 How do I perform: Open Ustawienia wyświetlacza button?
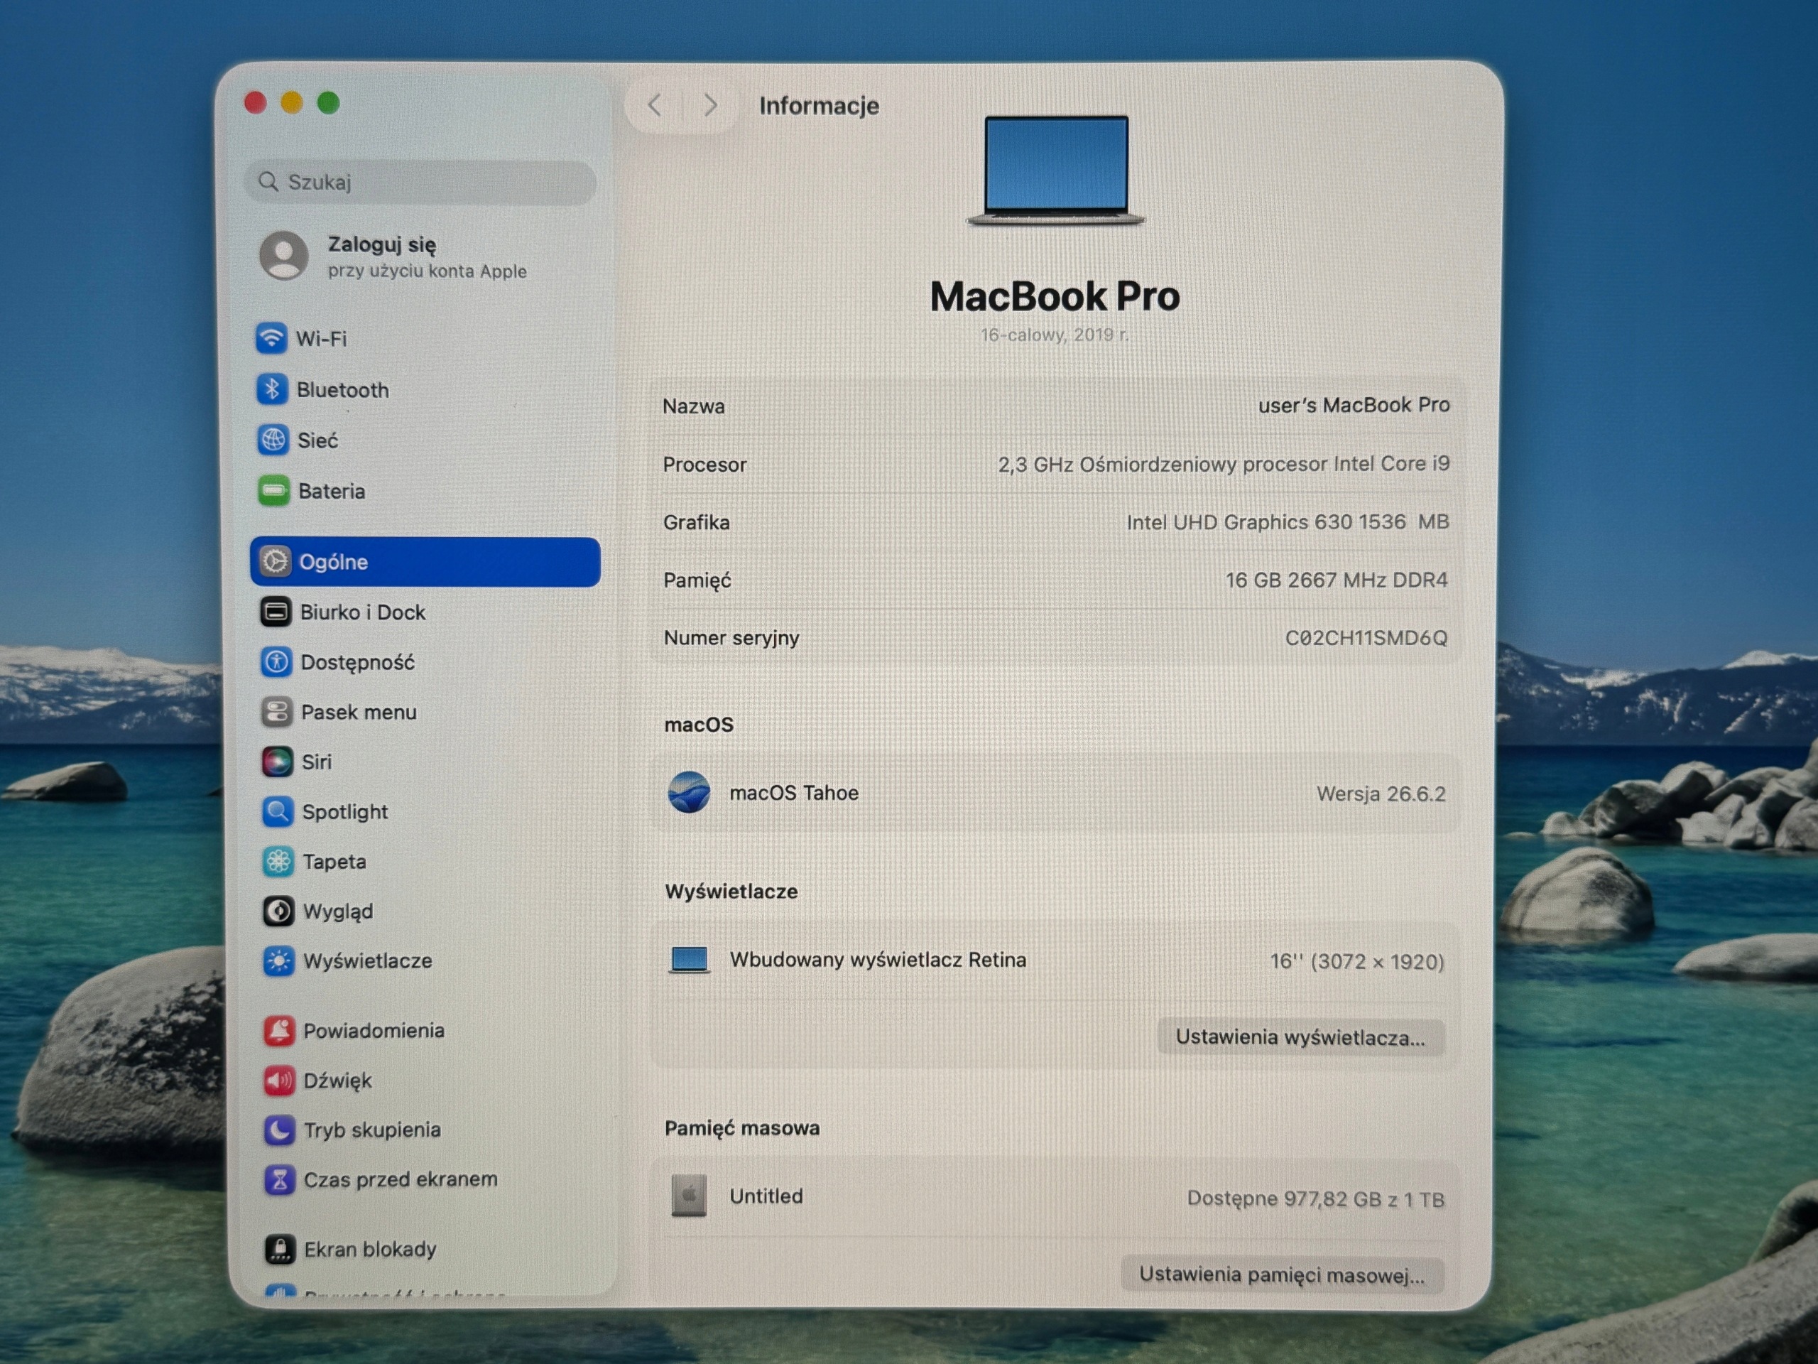pyautogui.click(x=1300, y=1036)
